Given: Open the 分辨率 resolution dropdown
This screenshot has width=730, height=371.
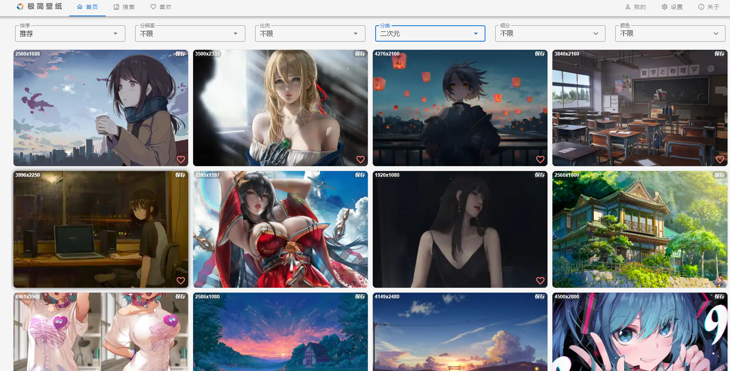Looking at the screenshot, I should coord(190,33).
